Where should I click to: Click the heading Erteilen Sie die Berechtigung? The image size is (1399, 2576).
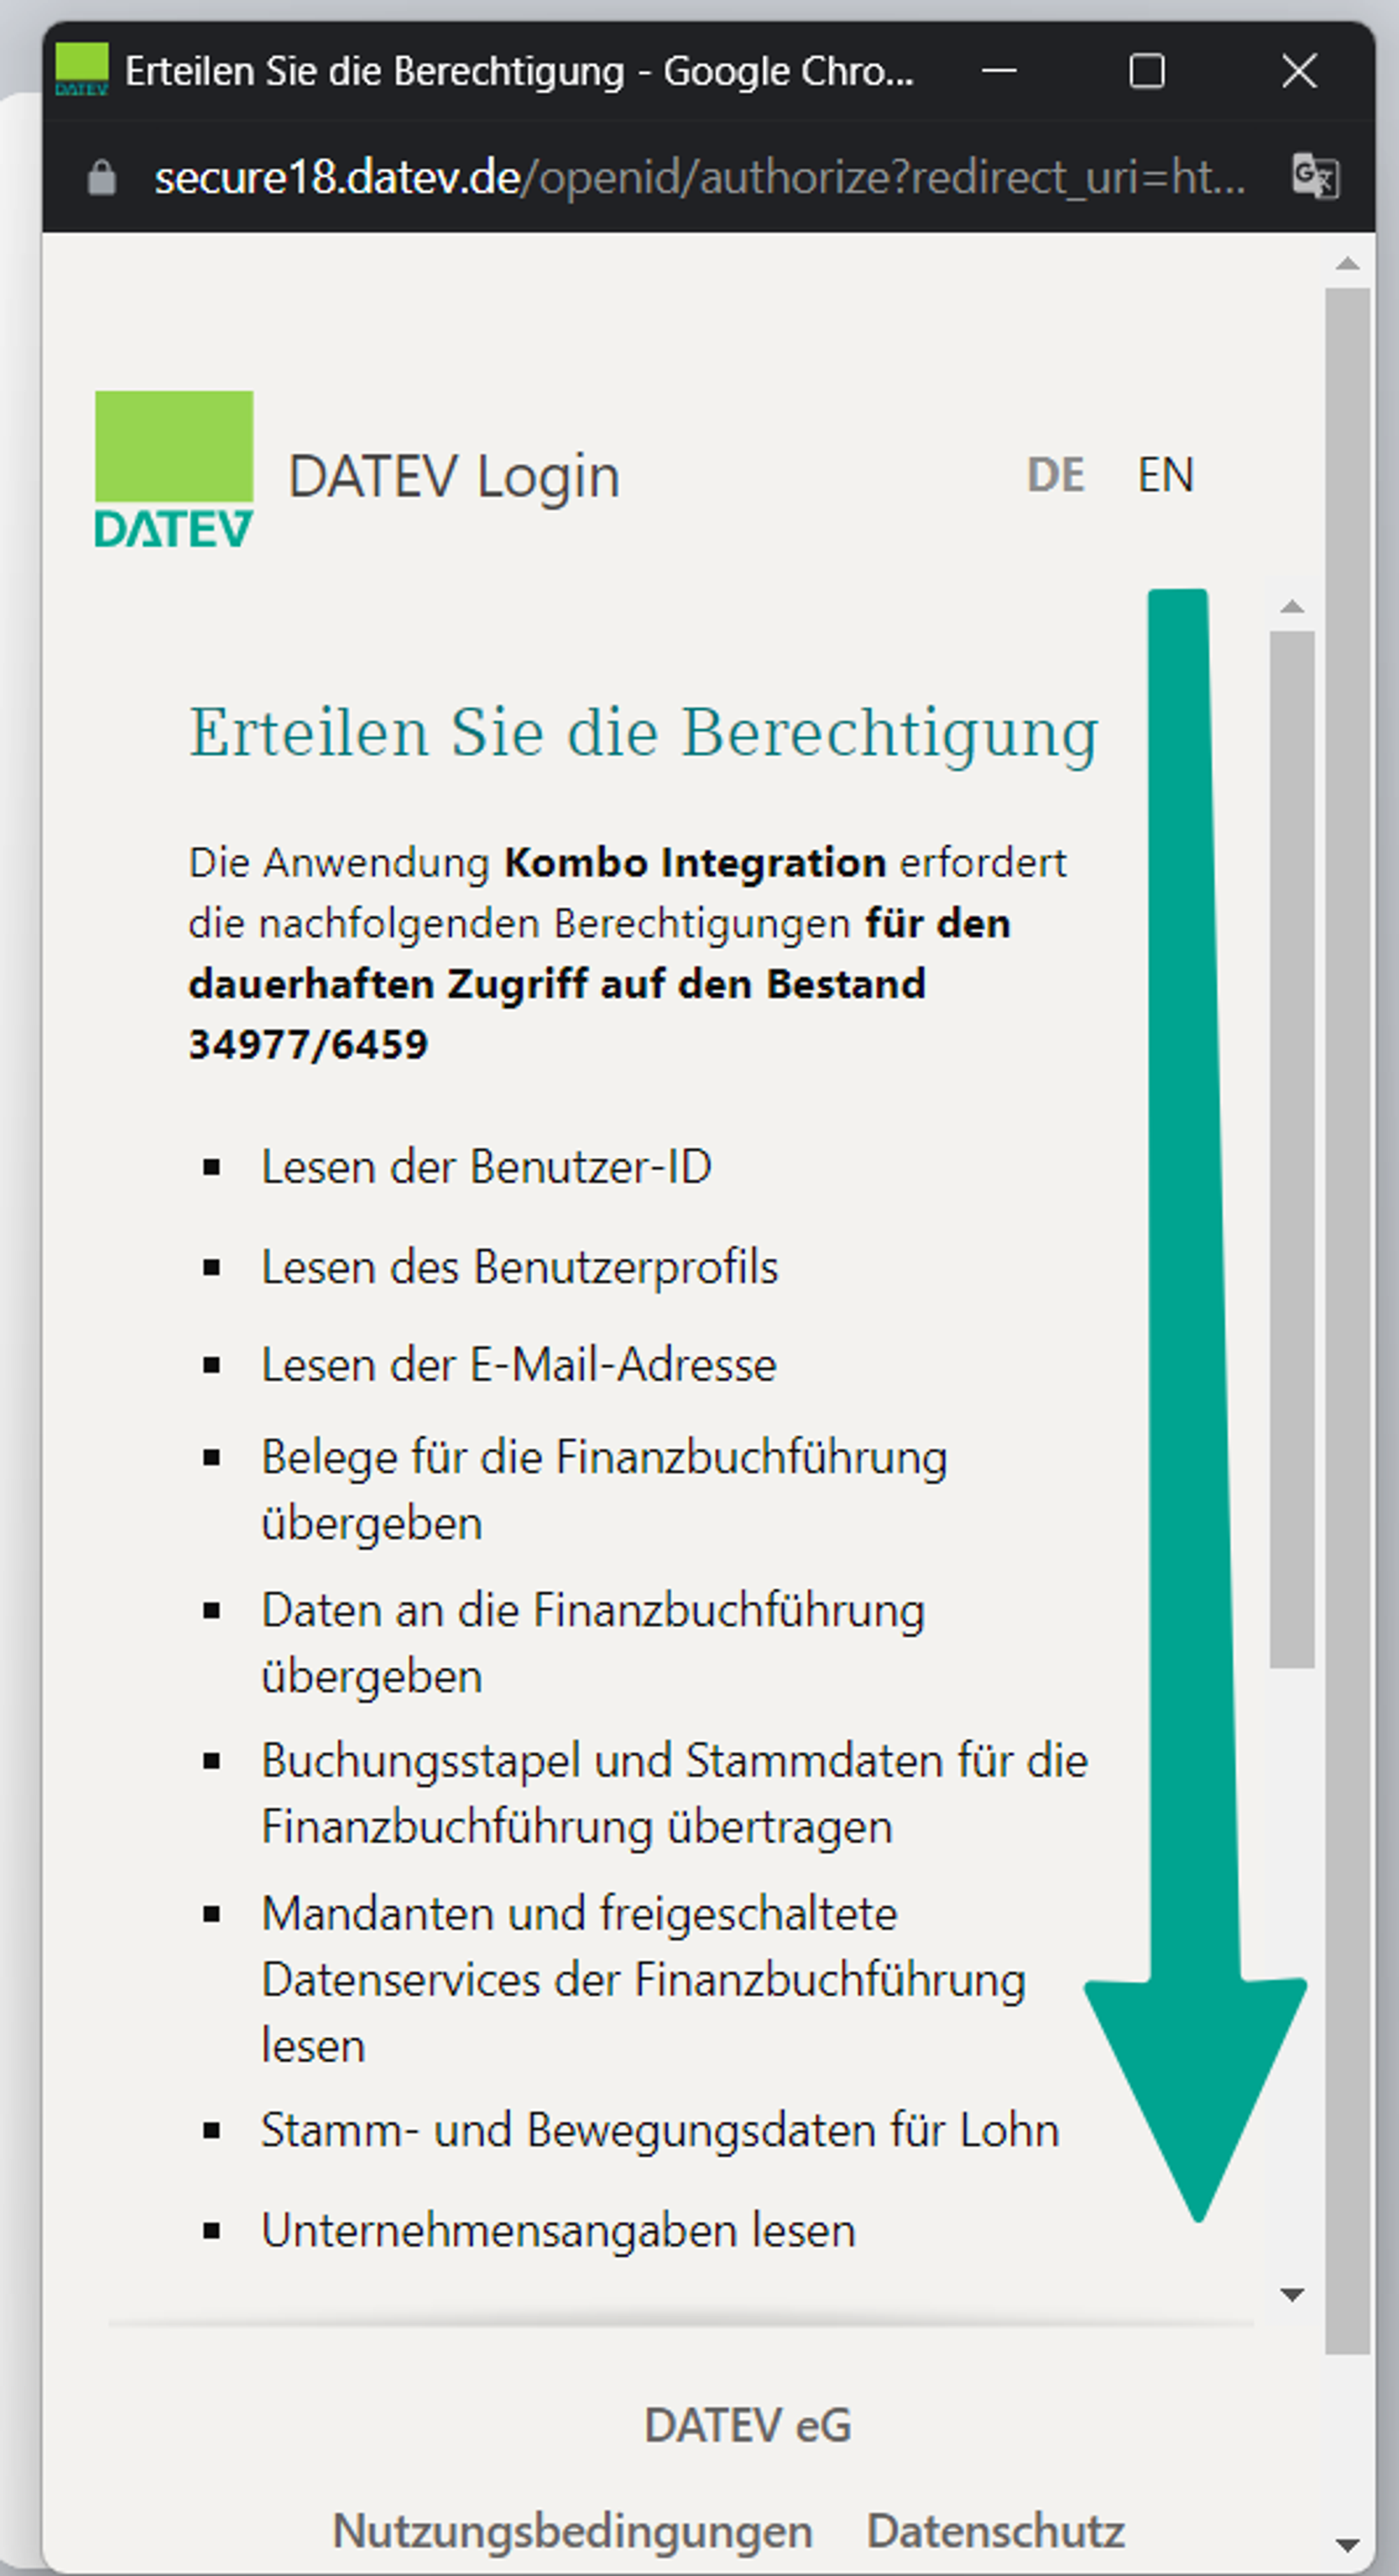[644, 734]
